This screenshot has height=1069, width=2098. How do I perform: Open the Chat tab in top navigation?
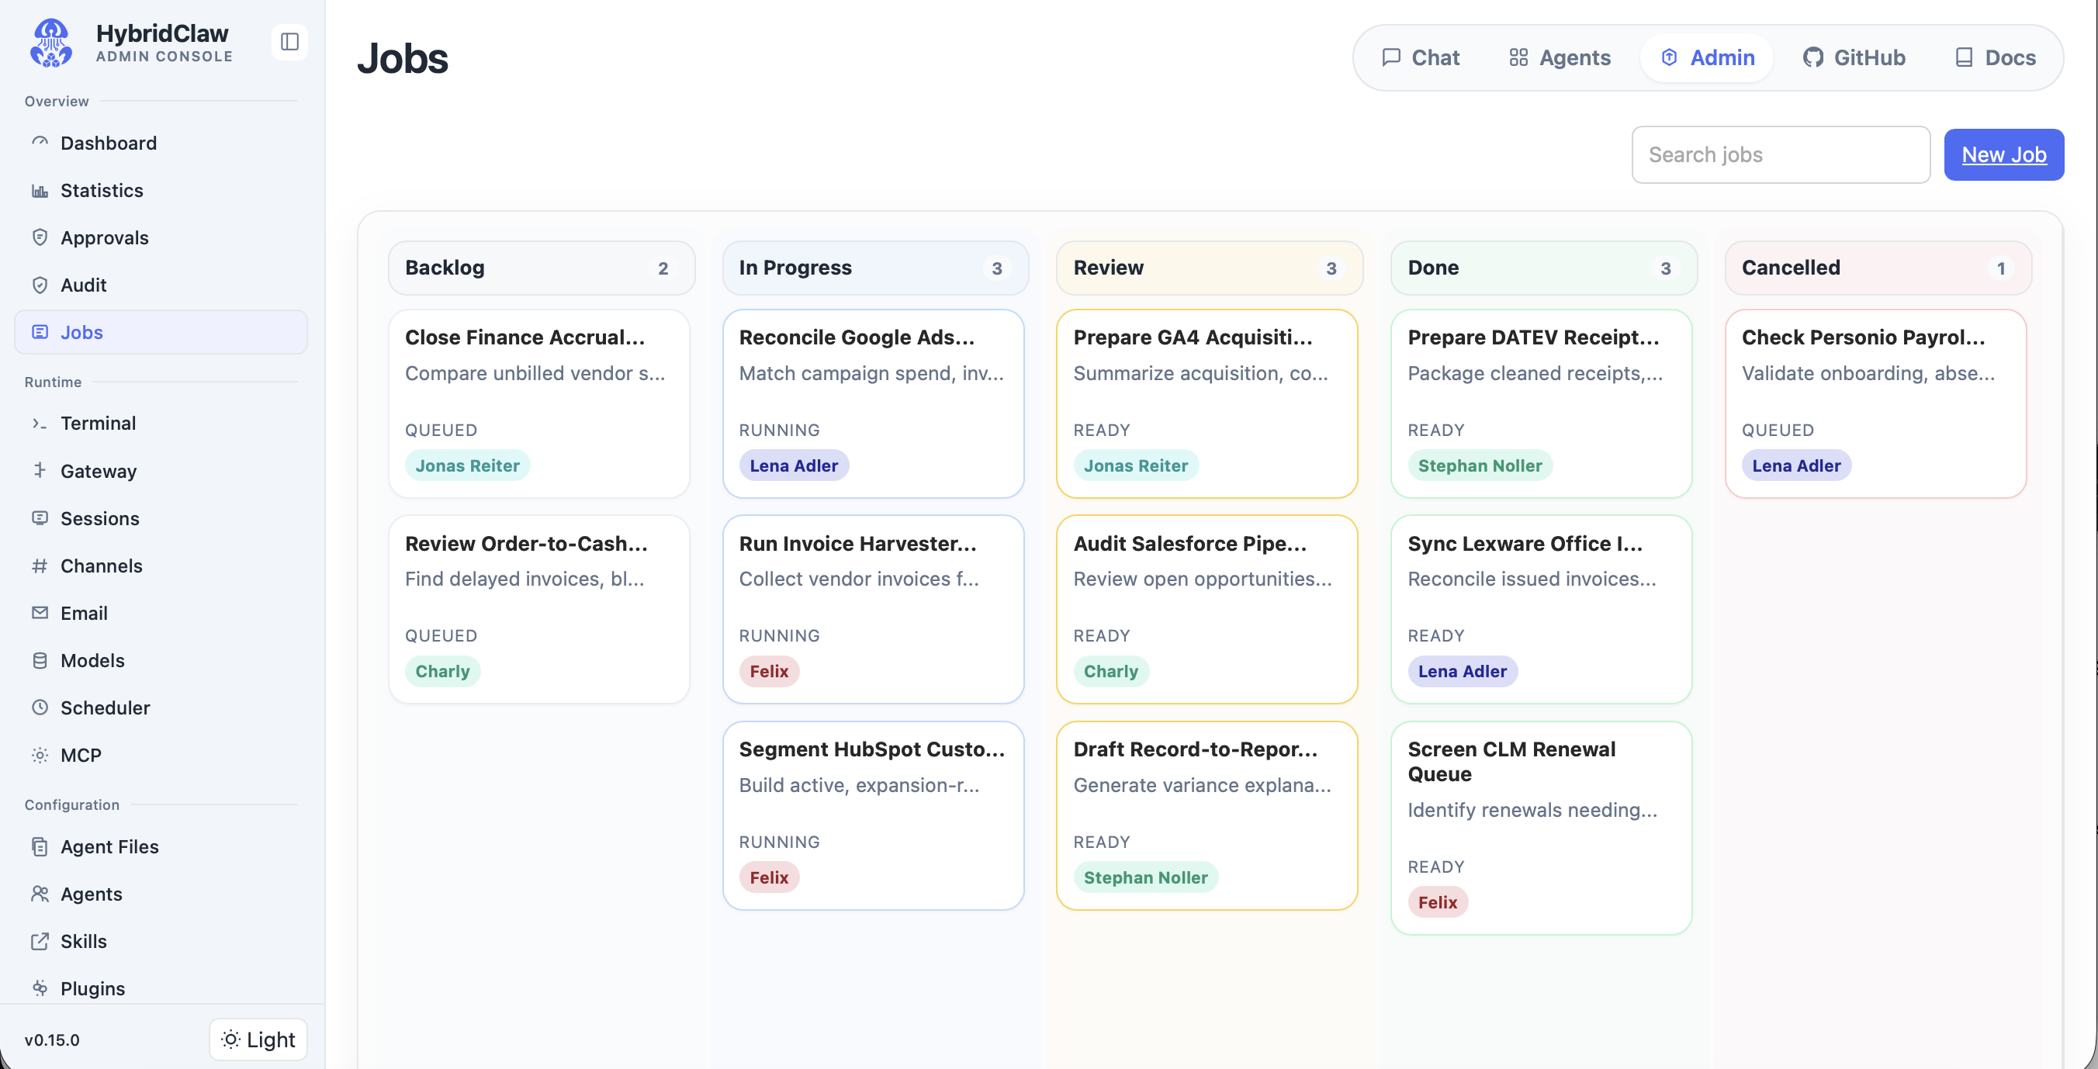pos(1421,57)
